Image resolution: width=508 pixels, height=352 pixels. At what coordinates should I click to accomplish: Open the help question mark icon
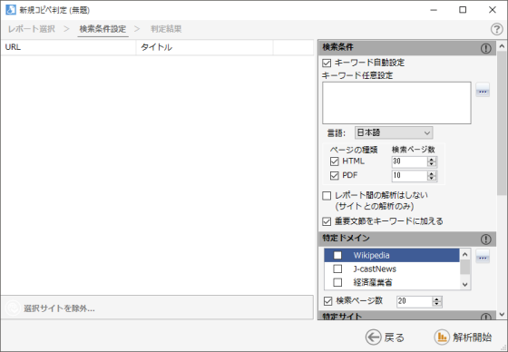click(x=496, y=29)
